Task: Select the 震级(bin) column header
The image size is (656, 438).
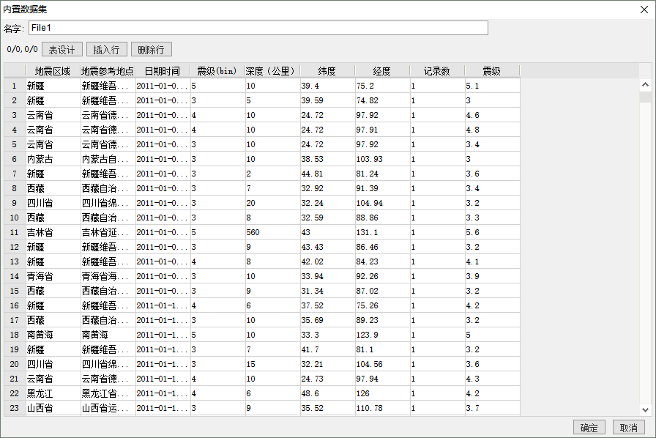Action: coord(217,71)
